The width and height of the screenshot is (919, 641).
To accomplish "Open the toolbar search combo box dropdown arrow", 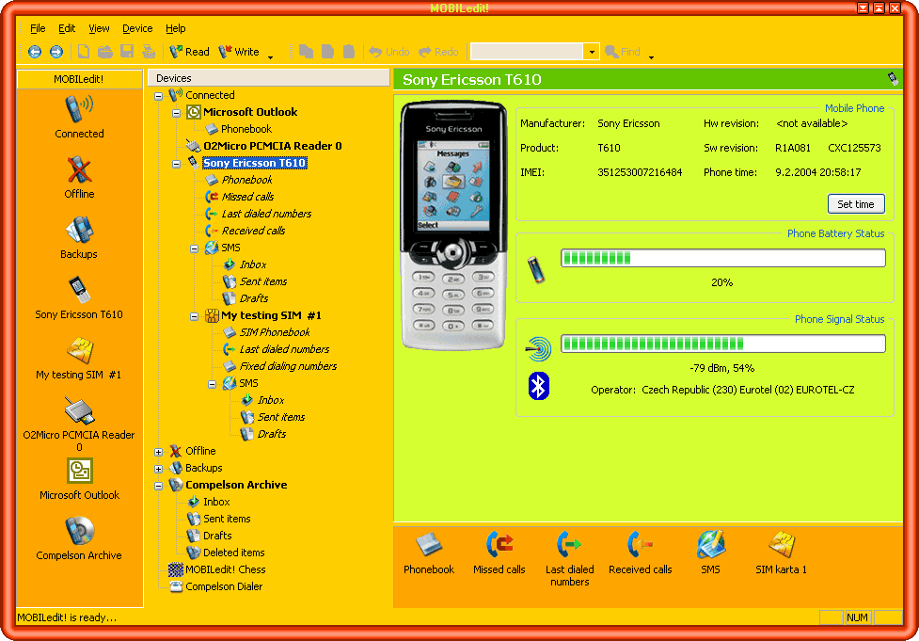I will pyautogui.click(x=592, y=52).
